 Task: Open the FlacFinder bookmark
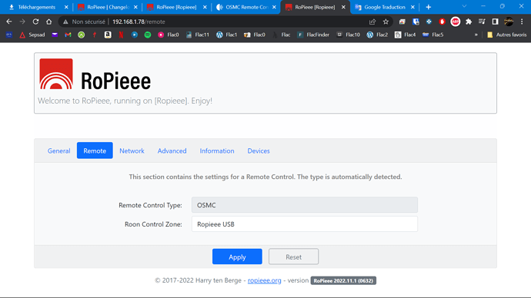(313, 35)
